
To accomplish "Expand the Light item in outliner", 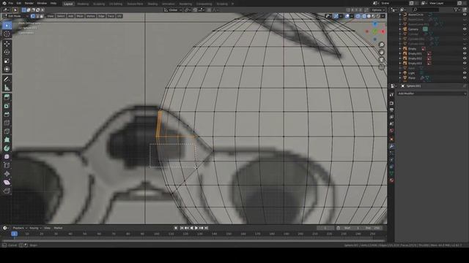I will point(400,73).
